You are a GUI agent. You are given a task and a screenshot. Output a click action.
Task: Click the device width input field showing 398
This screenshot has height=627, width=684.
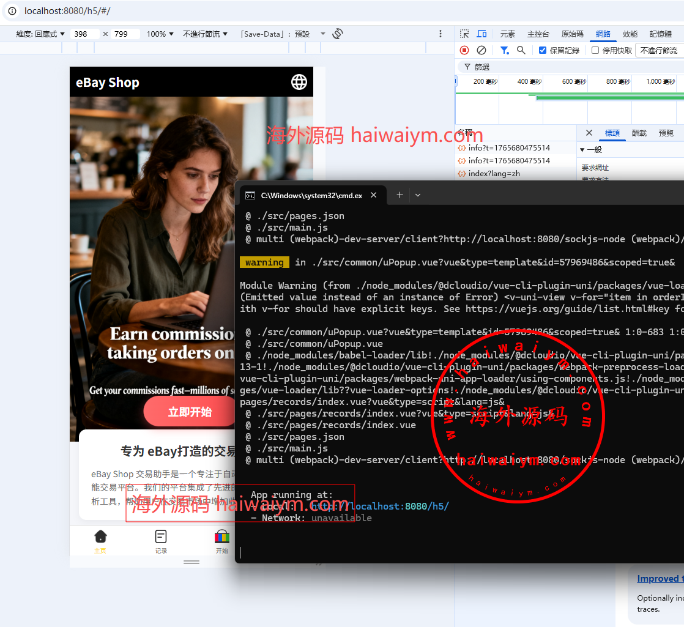(84, 34)
